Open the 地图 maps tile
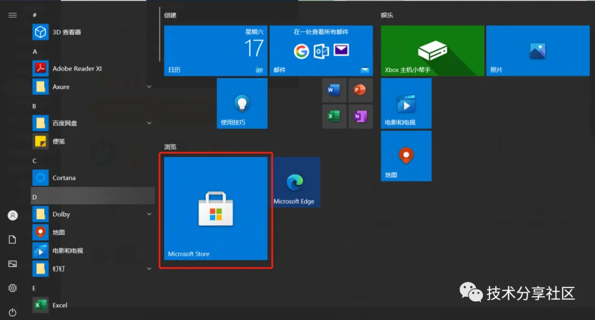Viewport: 595px width, 320px height. (x=406, y=156)
